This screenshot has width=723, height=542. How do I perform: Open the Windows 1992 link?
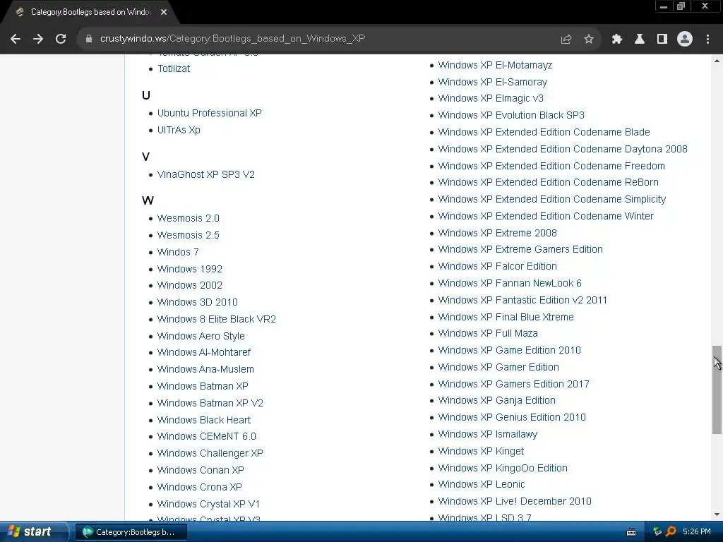point(189,269)
